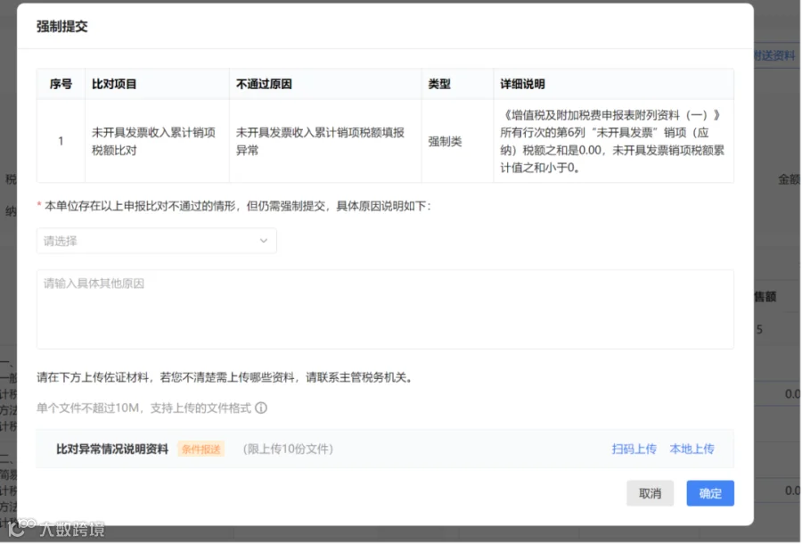Click the required note 本单位存在以上申报比对不通过的情形

pos(233,206)
